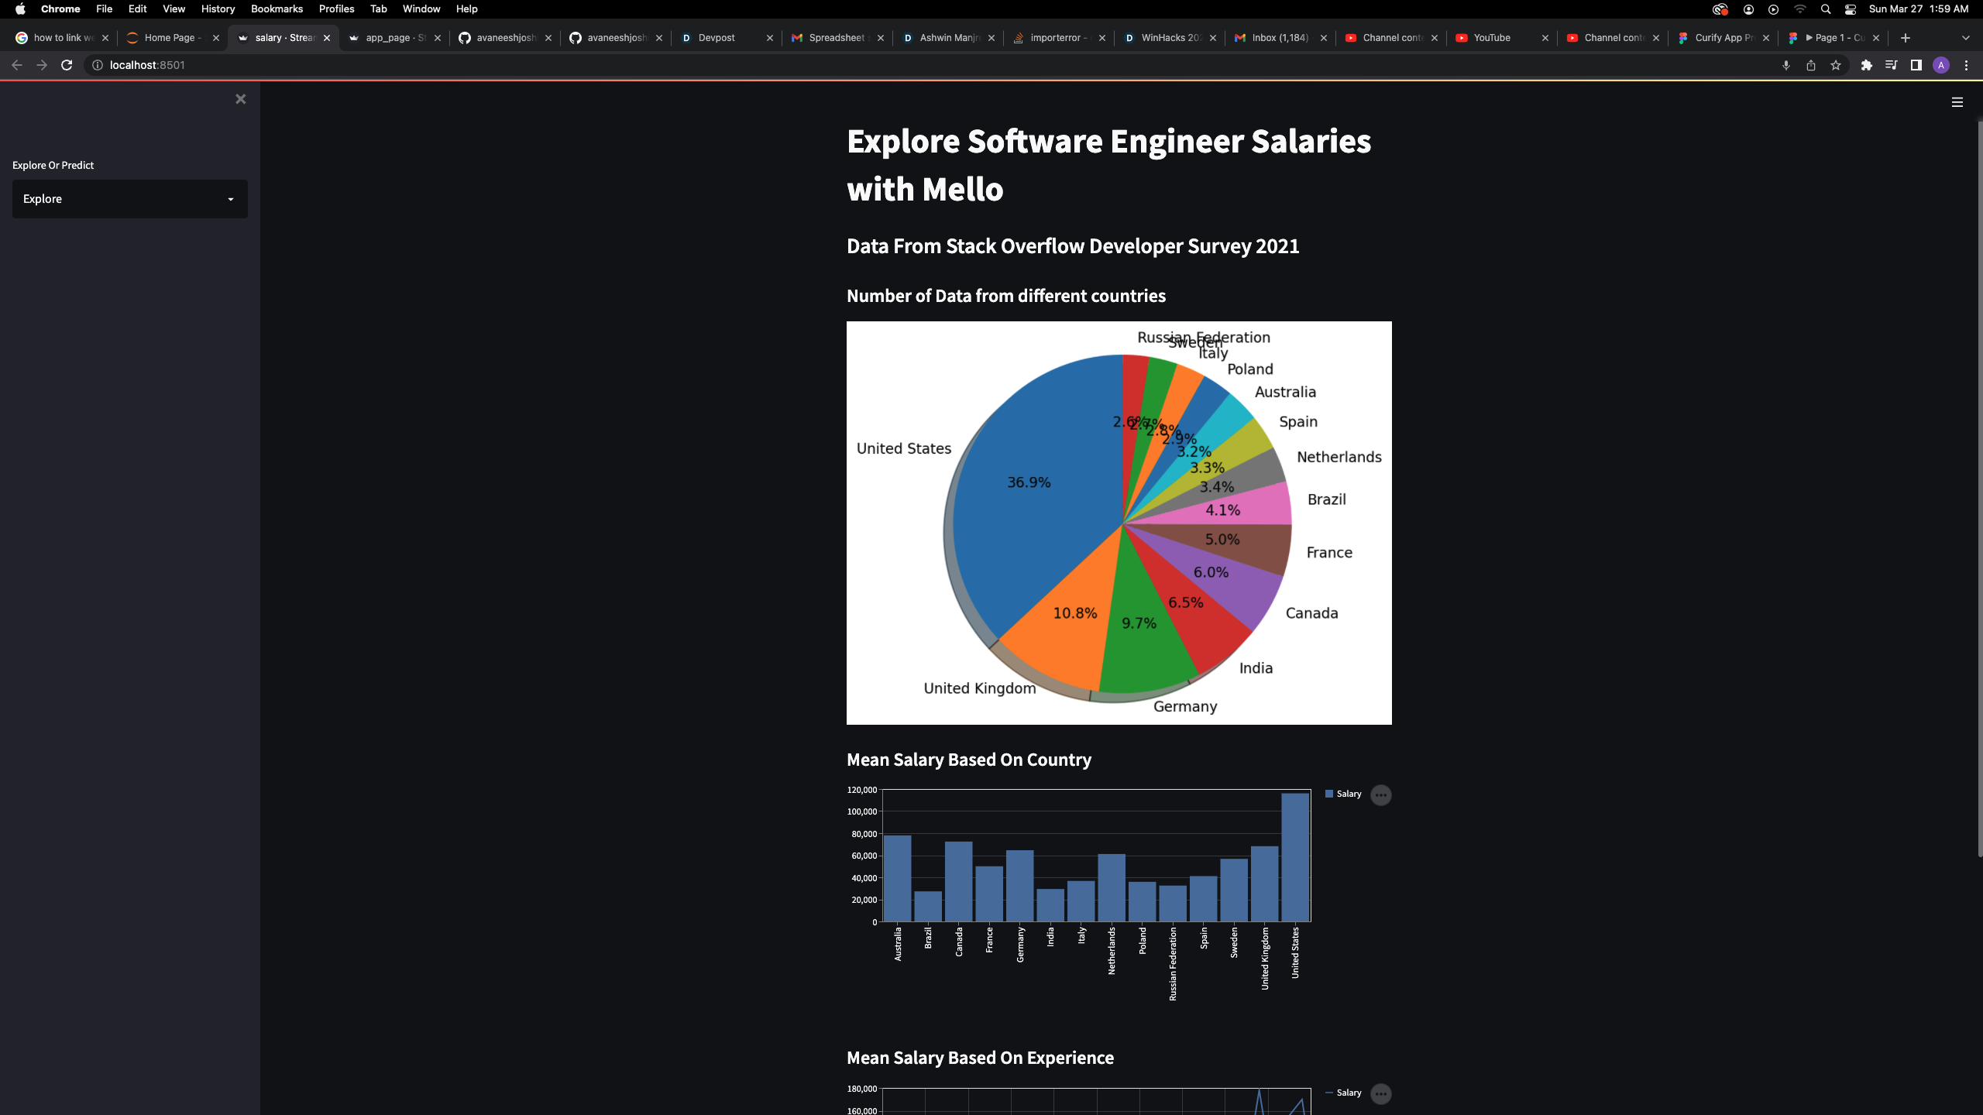1983x1115 pixels.
Task: Expand the Chrome tab search chevron
Action: pos(1965,37)
